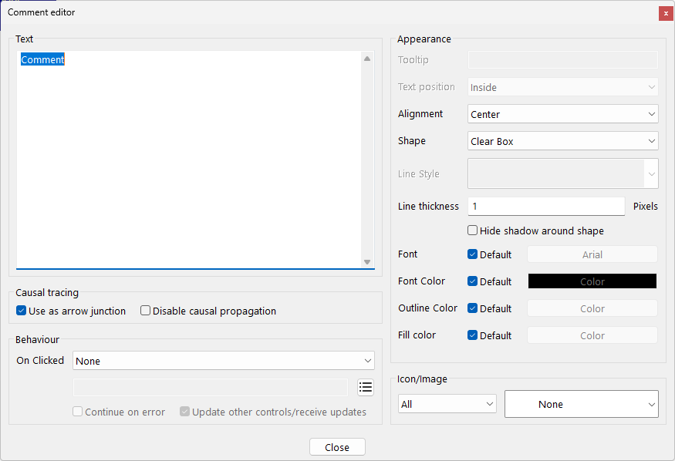675x461 pixels.
Task: Enable "Disable causal propagation"
Action: pos(145,311)
